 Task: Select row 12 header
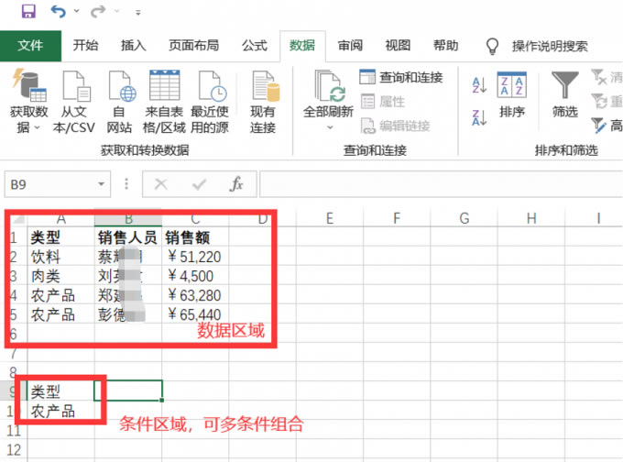14,450
